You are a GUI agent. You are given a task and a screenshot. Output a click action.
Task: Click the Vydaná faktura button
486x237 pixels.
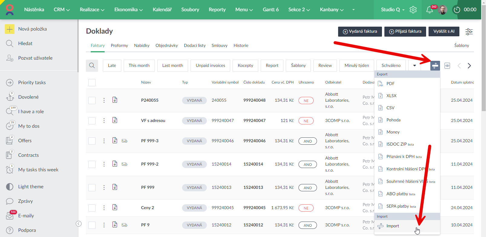click(x=360, y=31)
